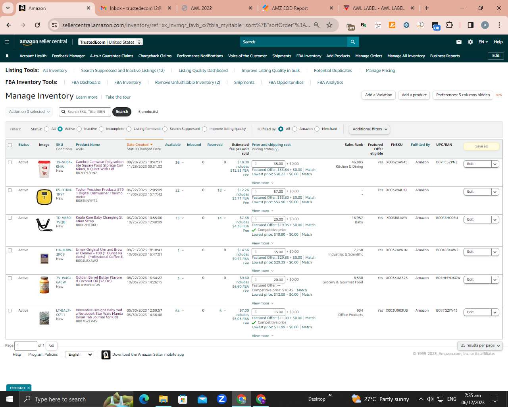Open the Search tabs dropdown in Chrome
Image resolution: width=508 pixels, height=407 pixels.
pyautogui.click(x=8, y=8)
